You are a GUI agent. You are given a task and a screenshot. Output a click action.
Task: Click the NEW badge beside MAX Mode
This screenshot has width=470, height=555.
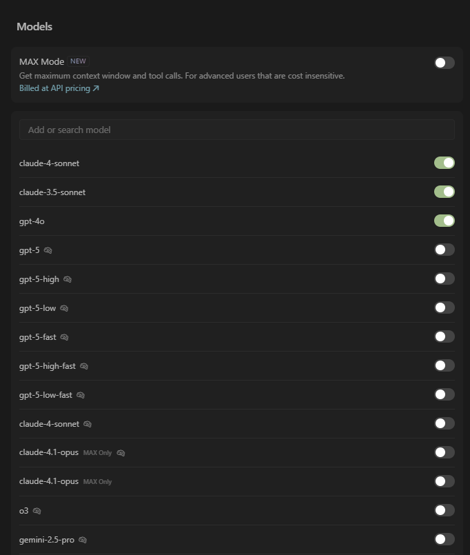tap(78, 61)
